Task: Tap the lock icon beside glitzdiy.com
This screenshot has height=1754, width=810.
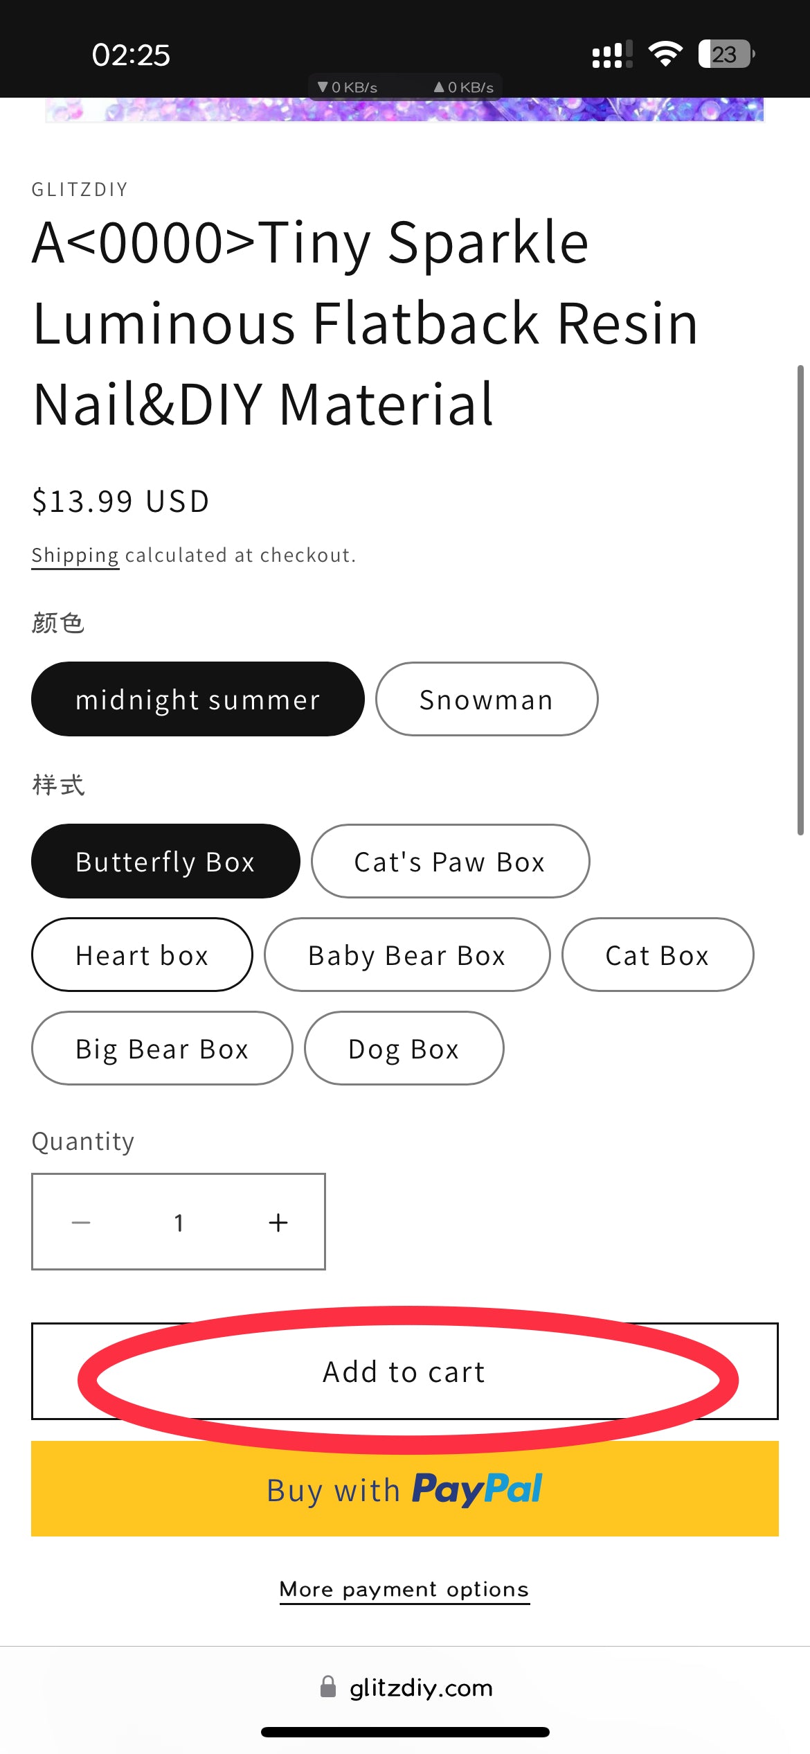Action: point(328,1687)
